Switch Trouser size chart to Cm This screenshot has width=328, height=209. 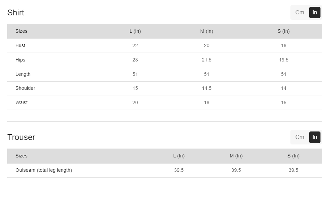[x=300, y=137]
